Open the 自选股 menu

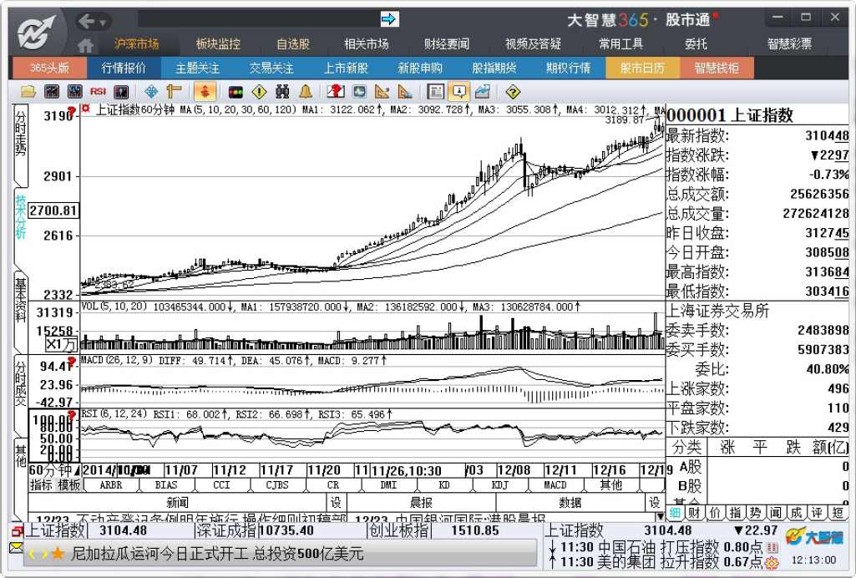pos(293,43)
